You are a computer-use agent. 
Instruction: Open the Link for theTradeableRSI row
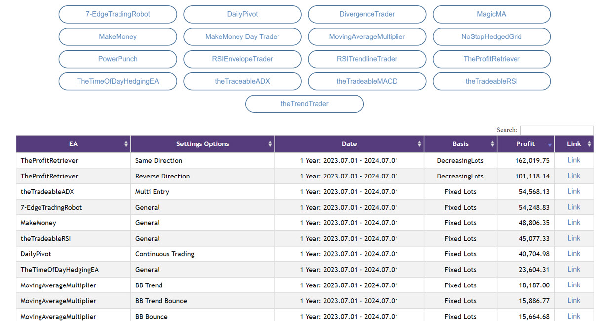tap(574, 238)
